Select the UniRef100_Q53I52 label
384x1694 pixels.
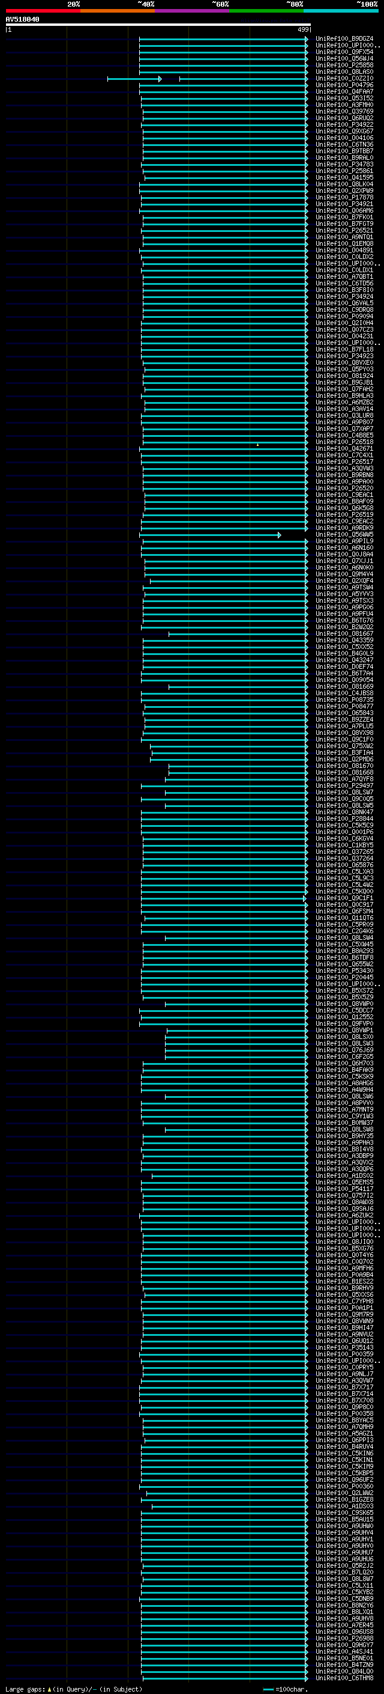pyautogui.click(x=344, y=98)
